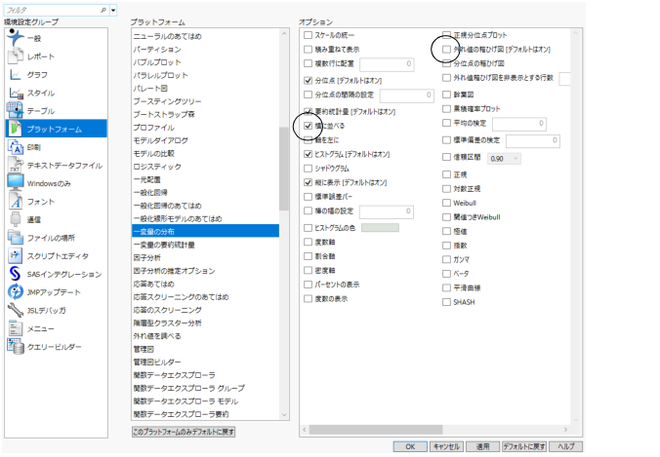Choose the SASインテグレーション icon
Viewport: 660px width, 457px height.
[x=16, y=274]
